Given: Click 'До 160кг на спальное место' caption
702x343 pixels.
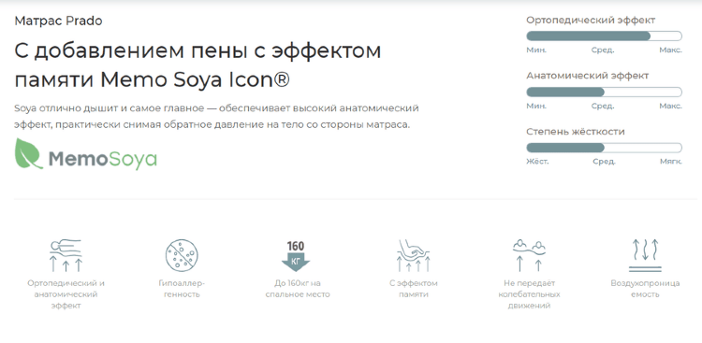Looking at the screenshot, I should tap(298, 289).
